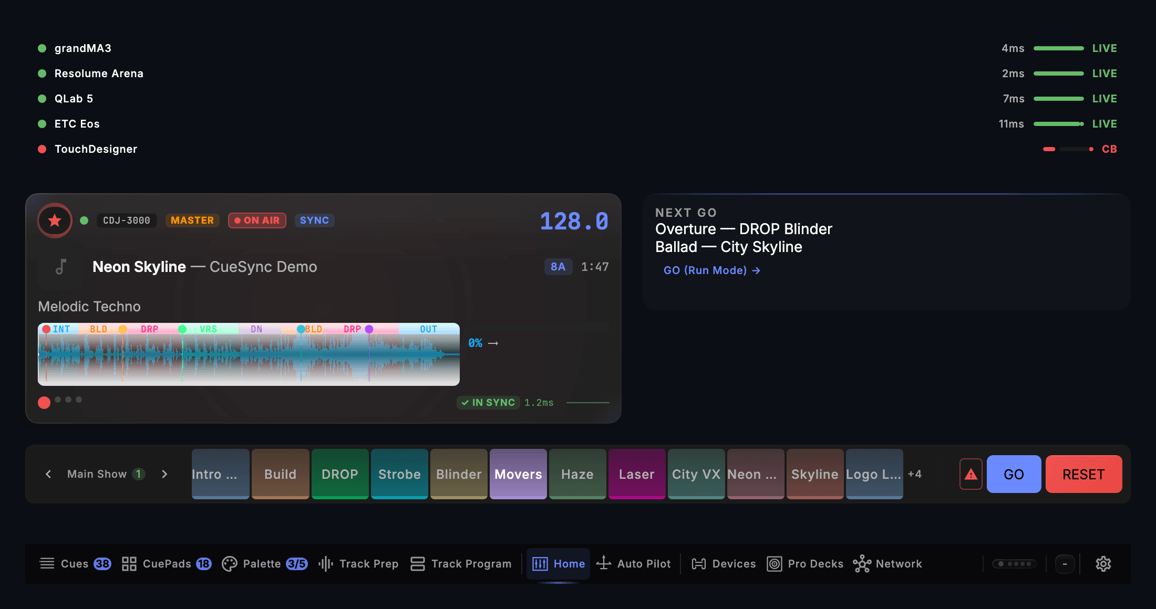1156x609 pixels.
Task: Go to previous show page arrow
Action: pos(48,474)
